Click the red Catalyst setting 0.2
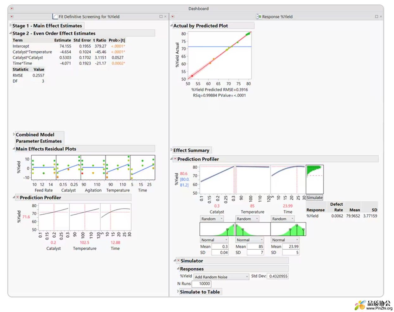This screenshot has width=394, height=312. (54, 242)
